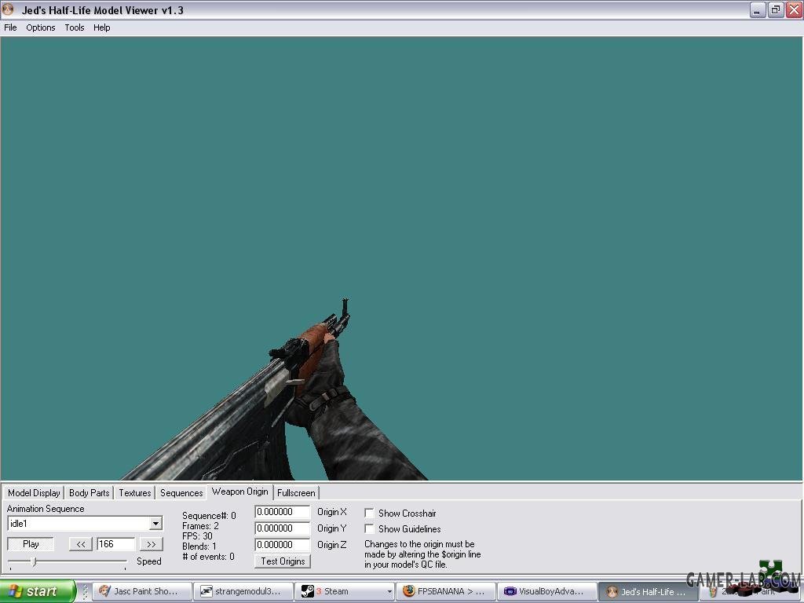The image size is (804, 603).
Task: Select the Weapon Origin tab
Action: tap(240, 492)
